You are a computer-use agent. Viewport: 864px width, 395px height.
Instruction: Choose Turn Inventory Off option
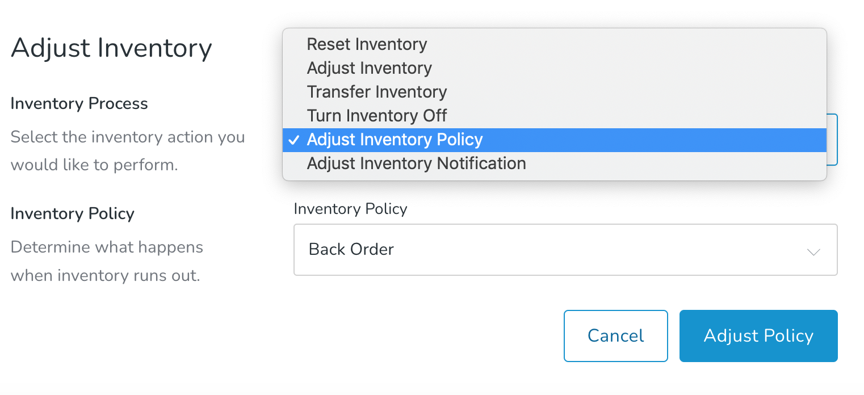tap(376, 116)
